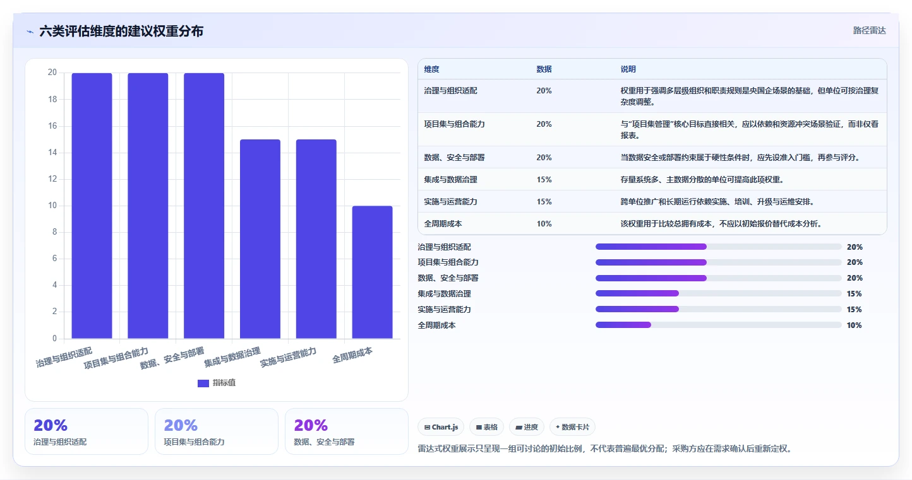Click the 全周期成本 progress bar

[x=719, y=325]
